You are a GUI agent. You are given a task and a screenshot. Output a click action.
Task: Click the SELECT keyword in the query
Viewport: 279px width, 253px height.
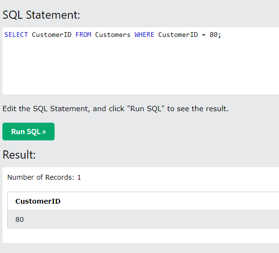(x=16, y=34)
